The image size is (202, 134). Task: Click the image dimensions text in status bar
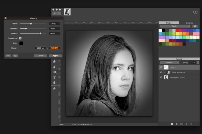pos(82,124)
